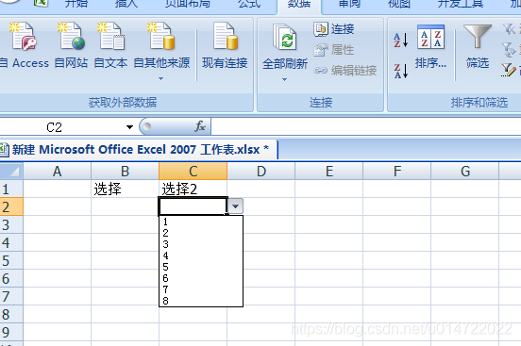521x346 pixels.
Task: Click cell B1 containing 选择
Action: 125,189
